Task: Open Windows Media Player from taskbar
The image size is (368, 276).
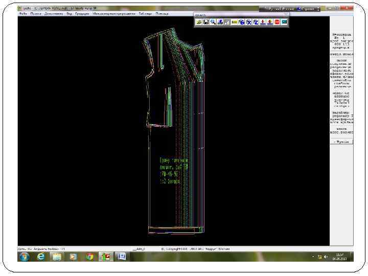Action: click(x=73, y=257)
